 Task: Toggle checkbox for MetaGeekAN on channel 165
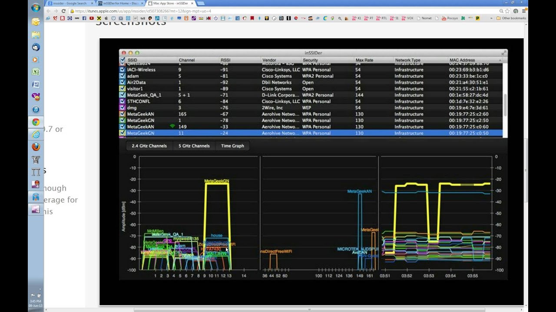coord(122,114)
